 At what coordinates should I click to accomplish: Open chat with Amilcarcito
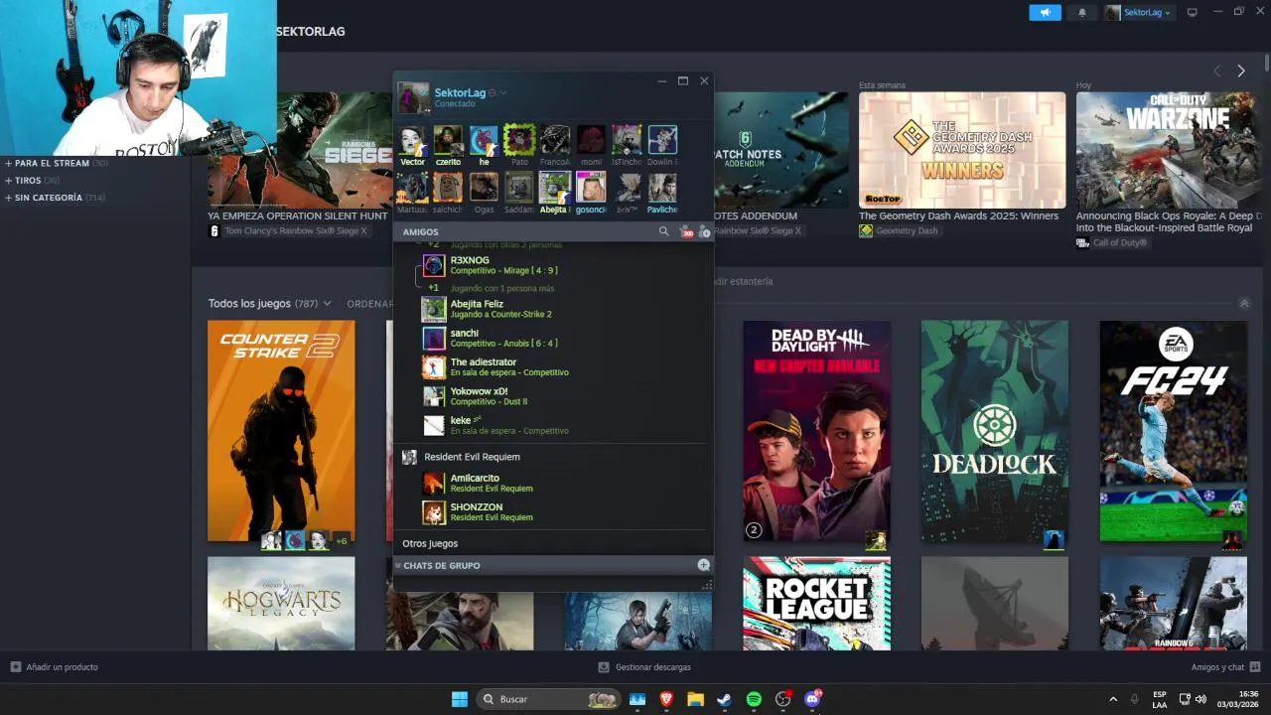[553, 483]
